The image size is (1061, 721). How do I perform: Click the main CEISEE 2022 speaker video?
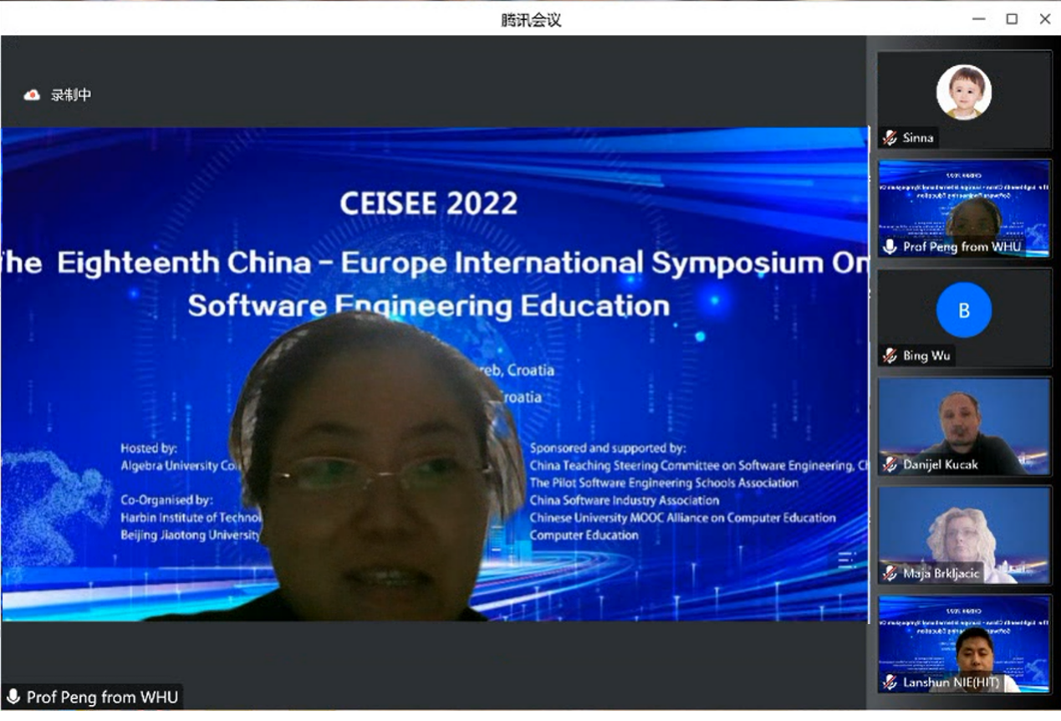pos(434,374)
